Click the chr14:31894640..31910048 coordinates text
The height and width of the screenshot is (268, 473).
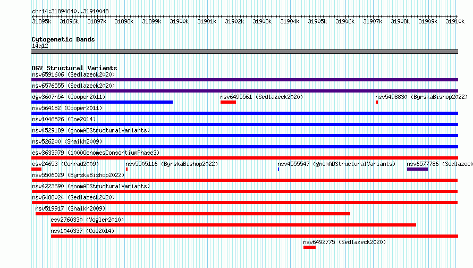70,11
